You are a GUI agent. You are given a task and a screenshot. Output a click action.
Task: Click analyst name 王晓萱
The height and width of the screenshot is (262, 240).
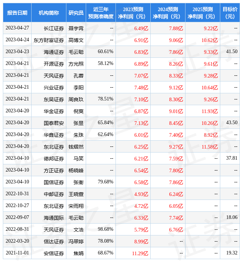tap(76, 194)
